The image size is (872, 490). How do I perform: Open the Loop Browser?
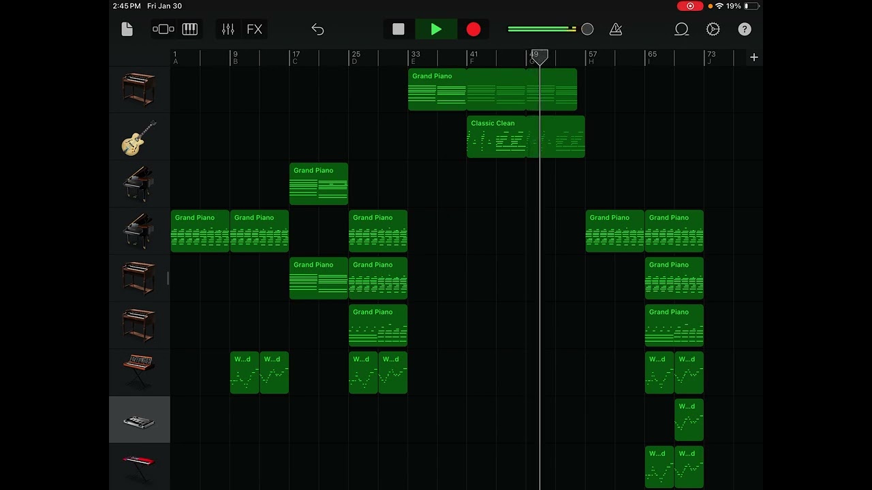[x=681, y=29]
